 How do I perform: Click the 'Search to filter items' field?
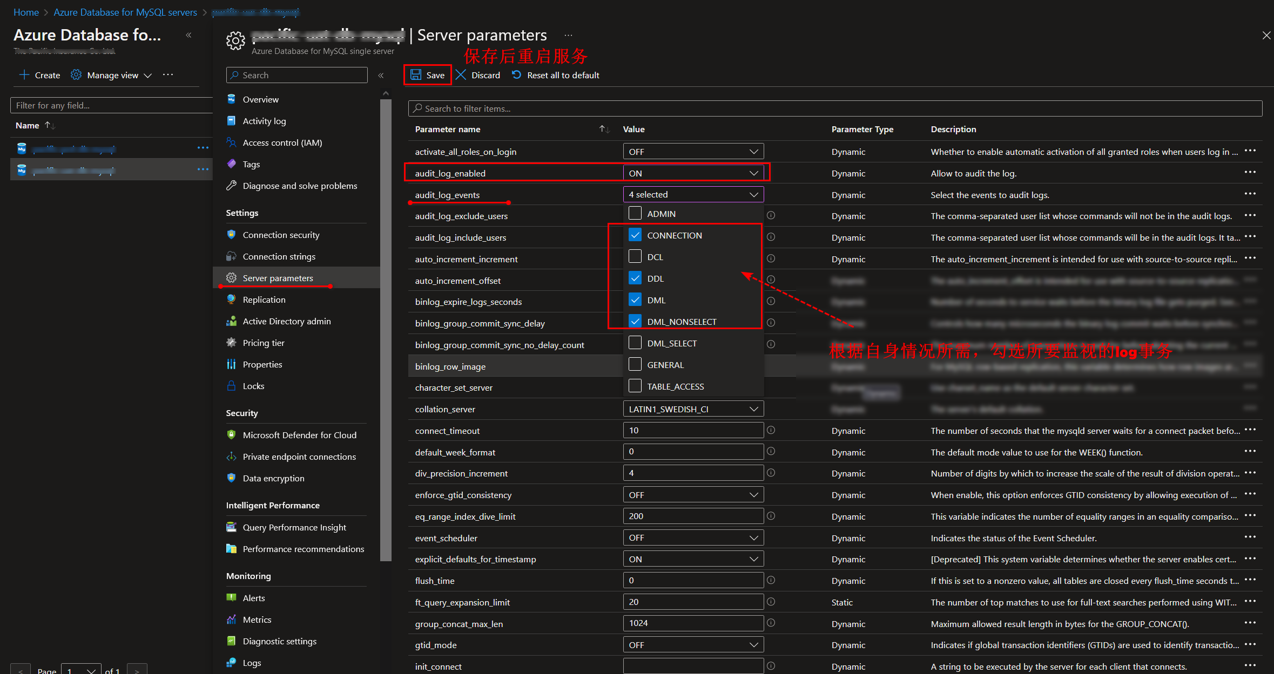tap(835, 108)
